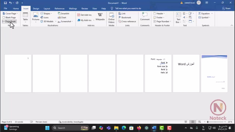Viewport: 235px width, 132px height.
Task: Insert a Bookmark
Action: (125, 17)
